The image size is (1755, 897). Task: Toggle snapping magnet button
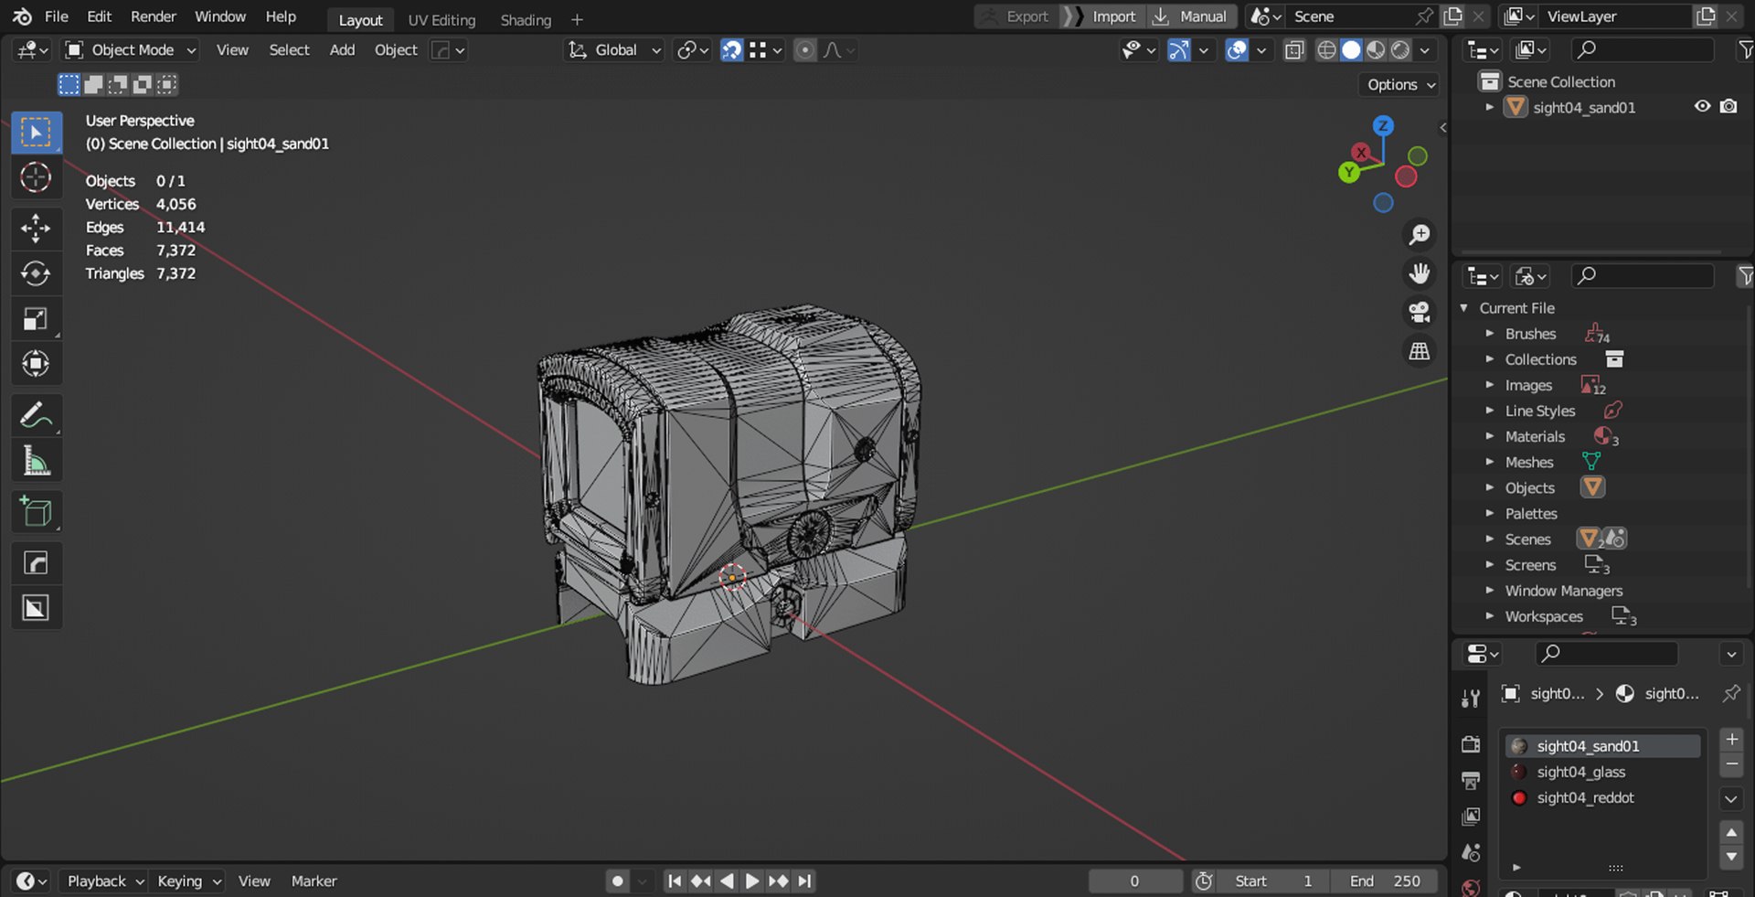click(732, 50)
